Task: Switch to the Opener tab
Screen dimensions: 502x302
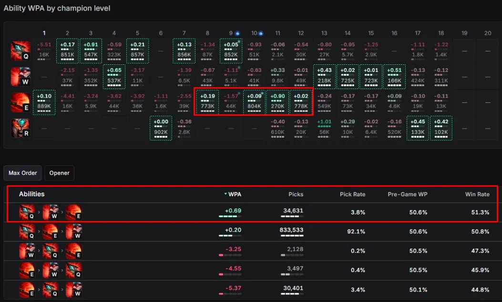Action: 59,173
